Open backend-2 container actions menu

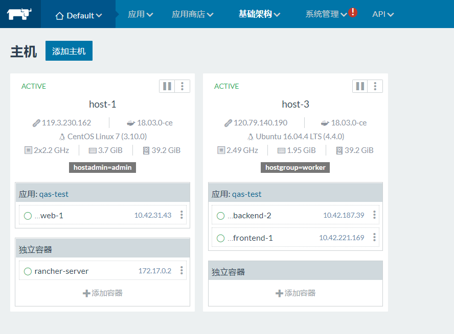click(374, 215)
